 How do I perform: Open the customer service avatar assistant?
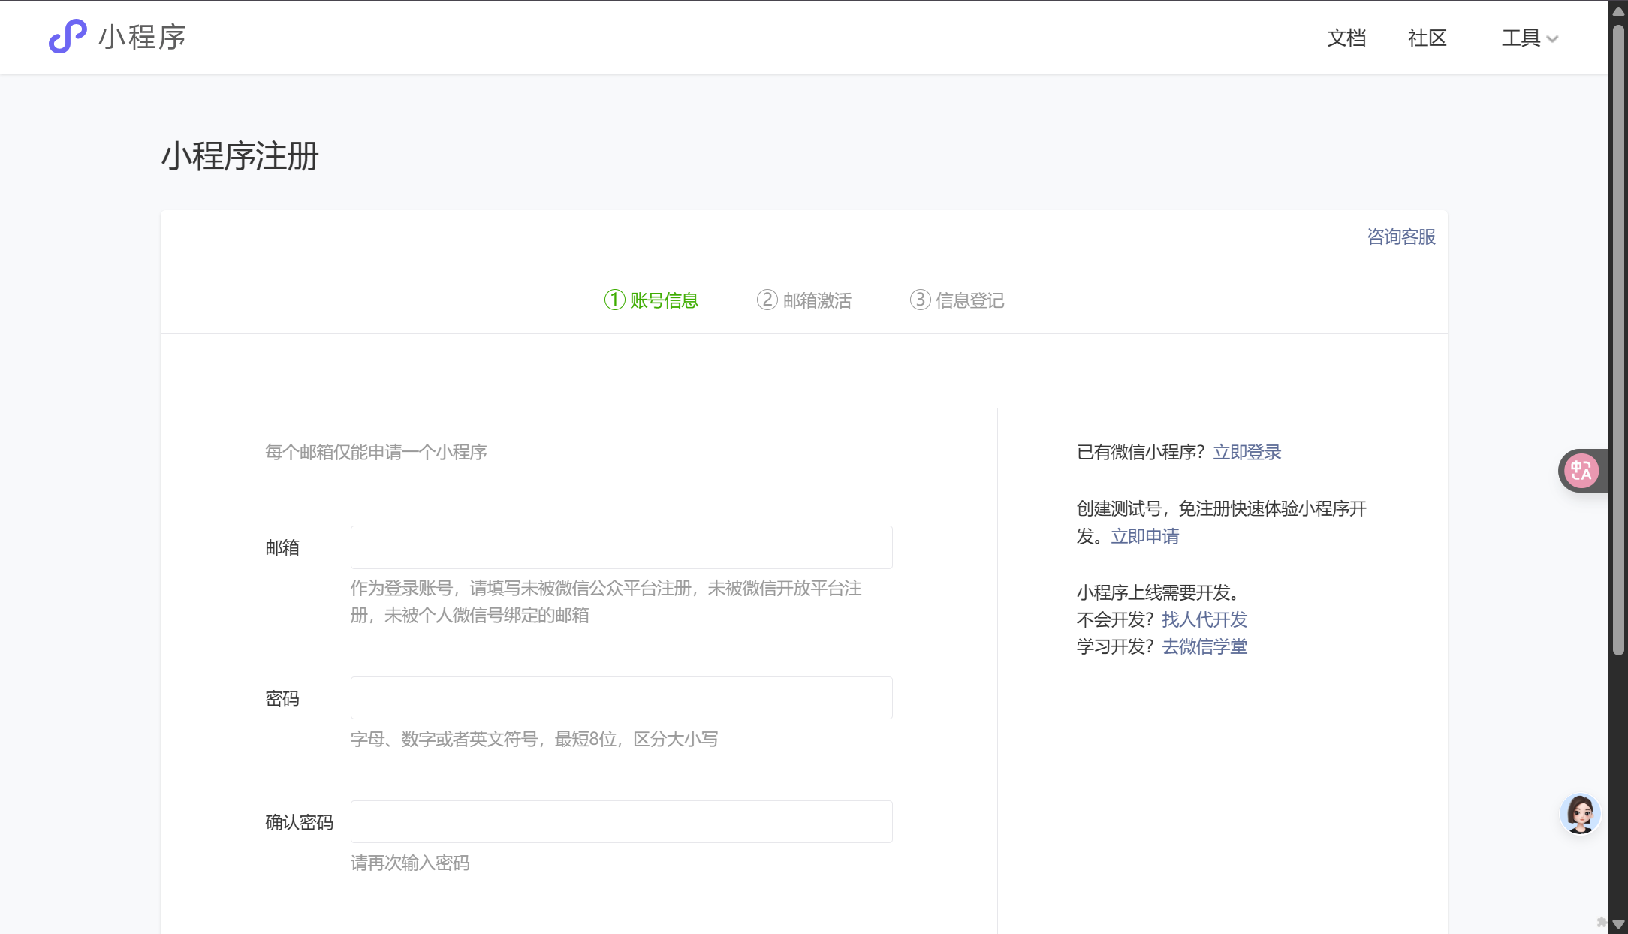(x=1580, y=814)
